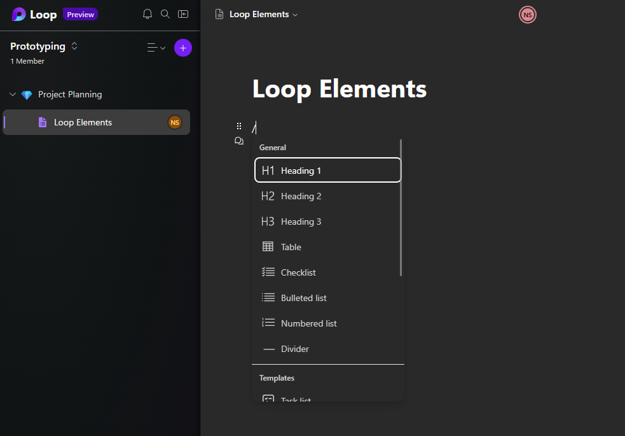625x436 pixels.
Task: Click the search magnifier icon
Action: pyautogui.click(x=165, y=13)
